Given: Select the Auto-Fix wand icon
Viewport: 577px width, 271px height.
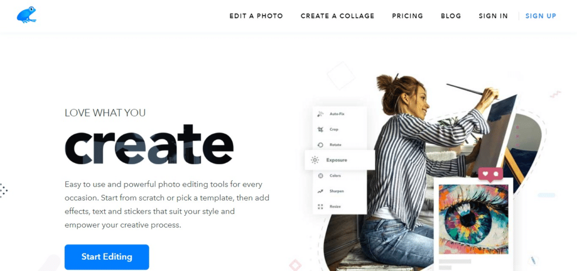Looking at the screenshot, I should (320, 114).
